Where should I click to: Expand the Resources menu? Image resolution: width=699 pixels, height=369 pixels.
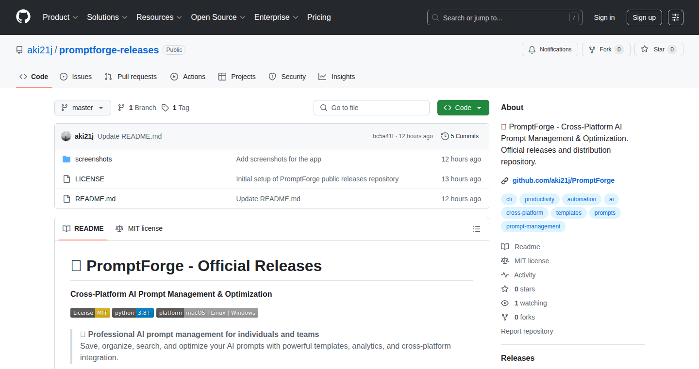pyautogui.click(x=159, y=17)
